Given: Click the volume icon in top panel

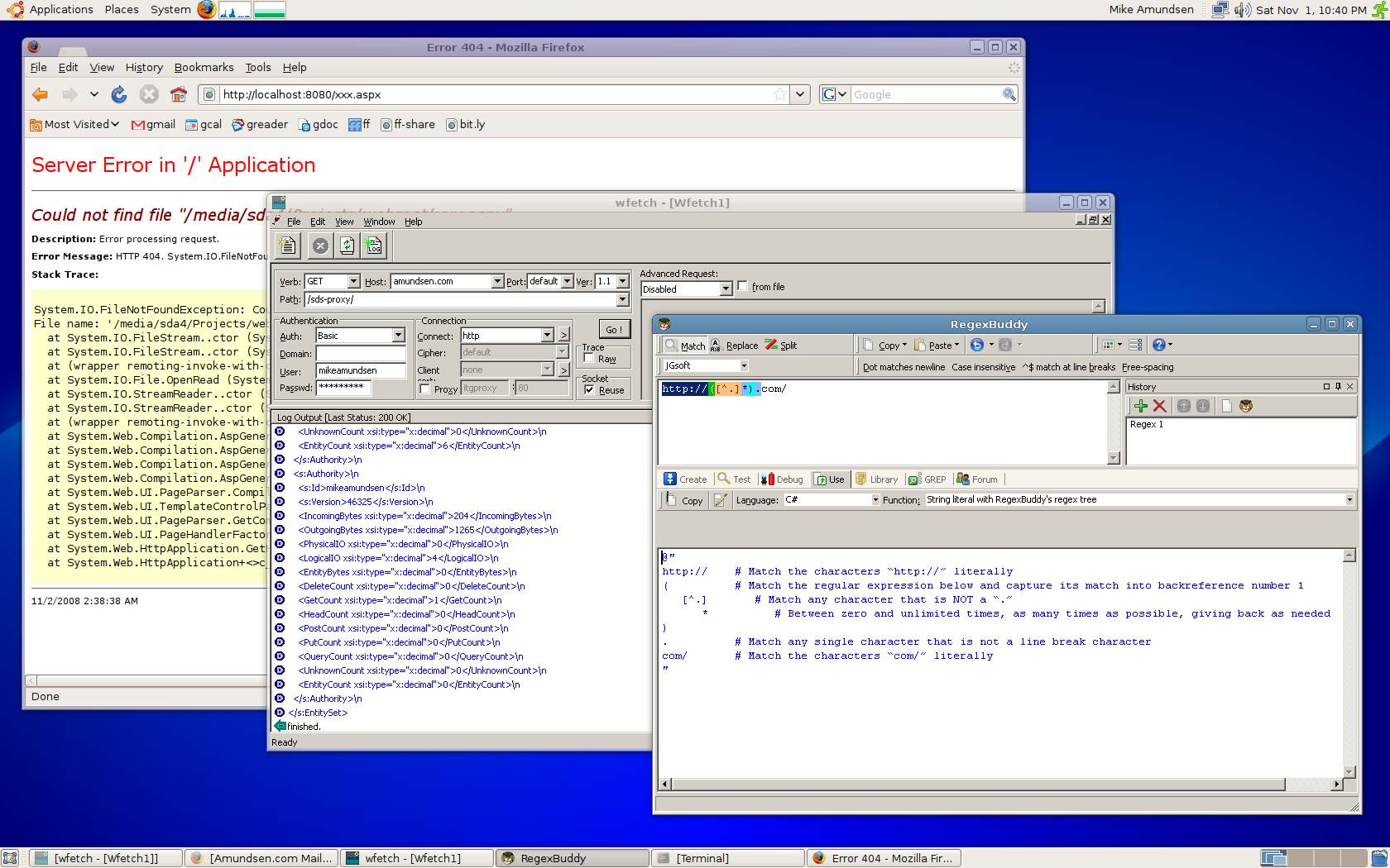Looking at the screenshot, I should point(1242,10).
